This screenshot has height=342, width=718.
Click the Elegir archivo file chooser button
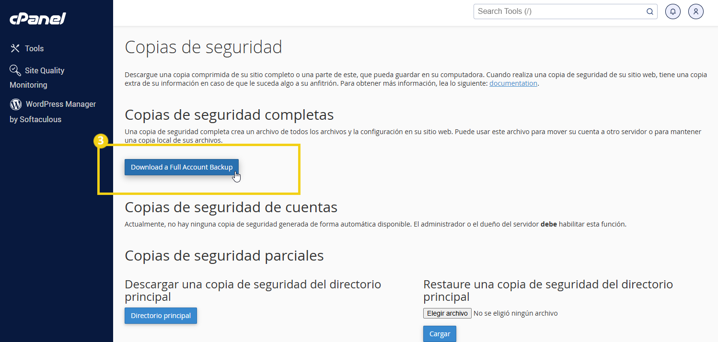pos(447,313)
